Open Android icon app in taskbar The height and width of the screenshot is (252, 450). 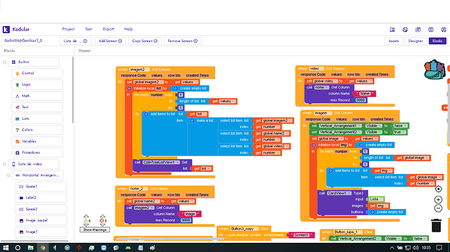pyautogui.click(x=128, y=247)
